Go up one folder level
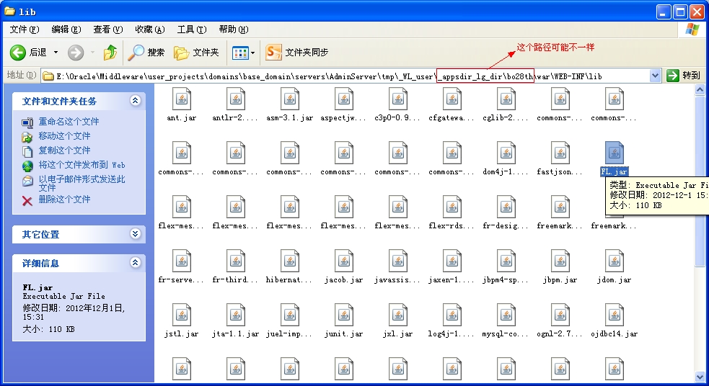709x386 pixels. [110, 53]
